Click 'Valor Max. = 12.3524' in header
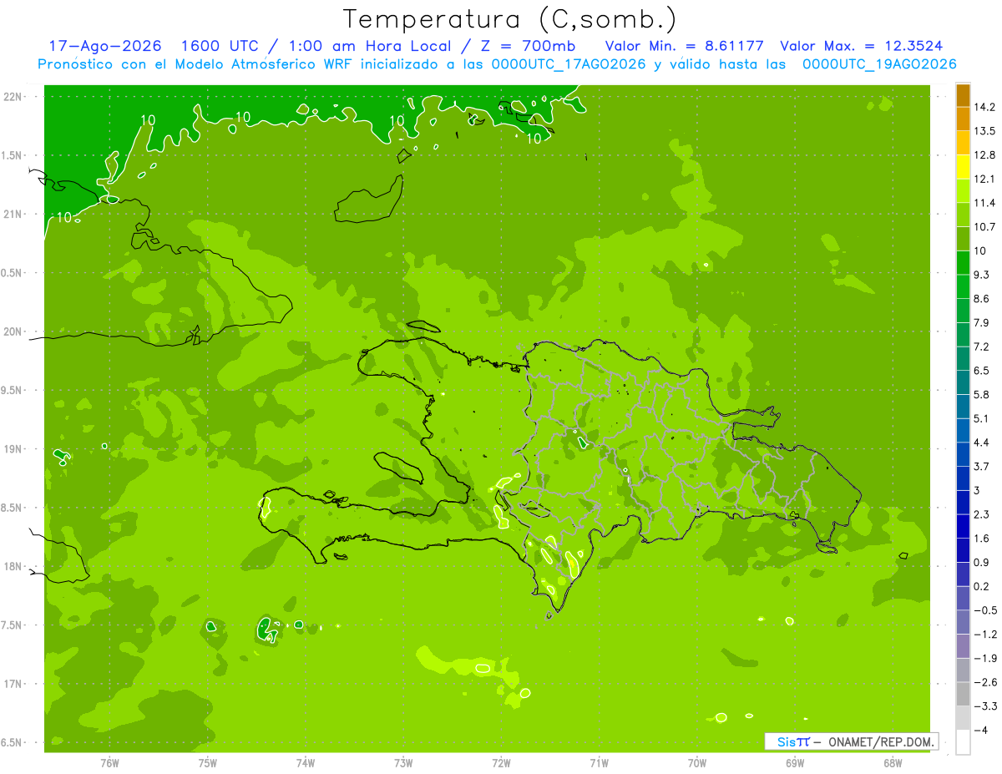Image resolution: width=1002 pixels, height=774 pixels. [x=862, y=46]
